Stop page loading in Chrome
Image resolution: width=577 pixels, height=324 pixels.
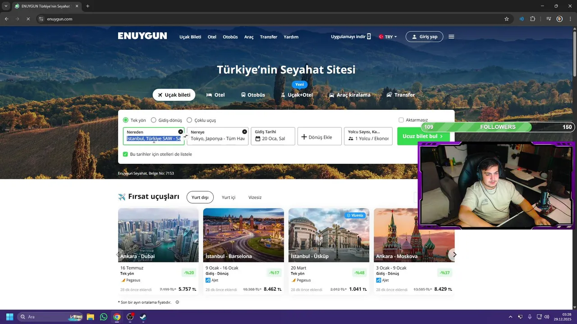(28, 19)
